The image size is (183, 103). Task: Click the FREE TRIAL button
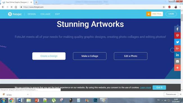[155, 14]
